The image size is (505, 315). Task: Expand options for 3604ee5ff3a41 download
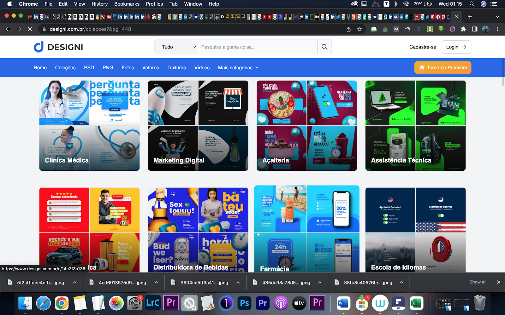pos(238,283)
